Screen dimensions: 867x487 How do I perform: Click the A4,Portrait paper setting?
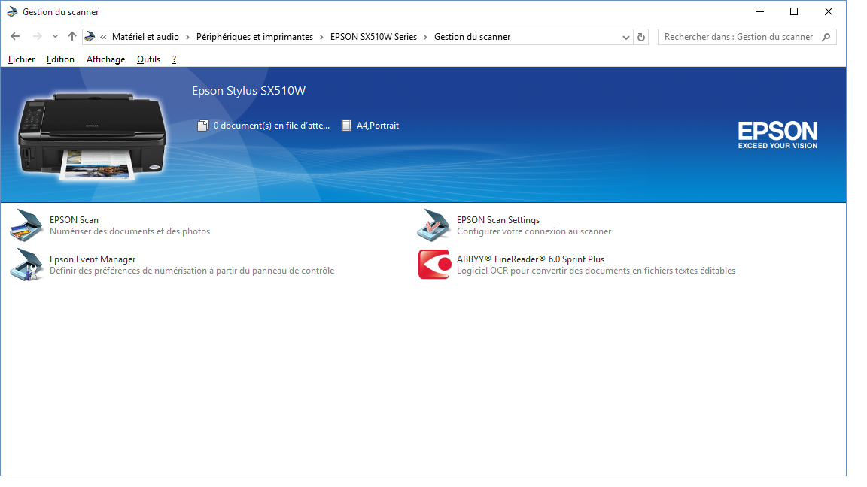pos(378,126)
